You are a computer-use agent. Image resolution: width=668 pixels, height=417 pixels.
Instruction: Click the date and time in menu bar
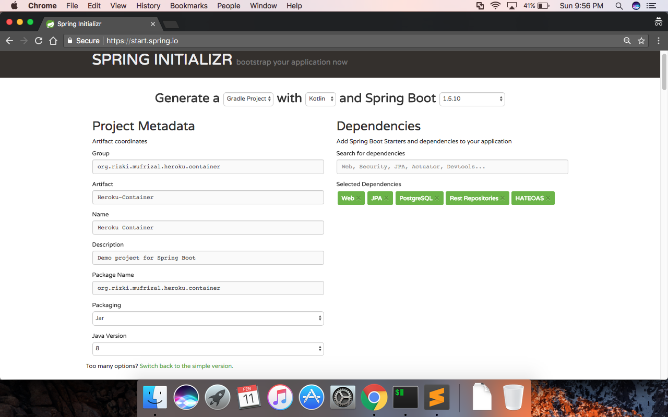(x=581, y=6)
